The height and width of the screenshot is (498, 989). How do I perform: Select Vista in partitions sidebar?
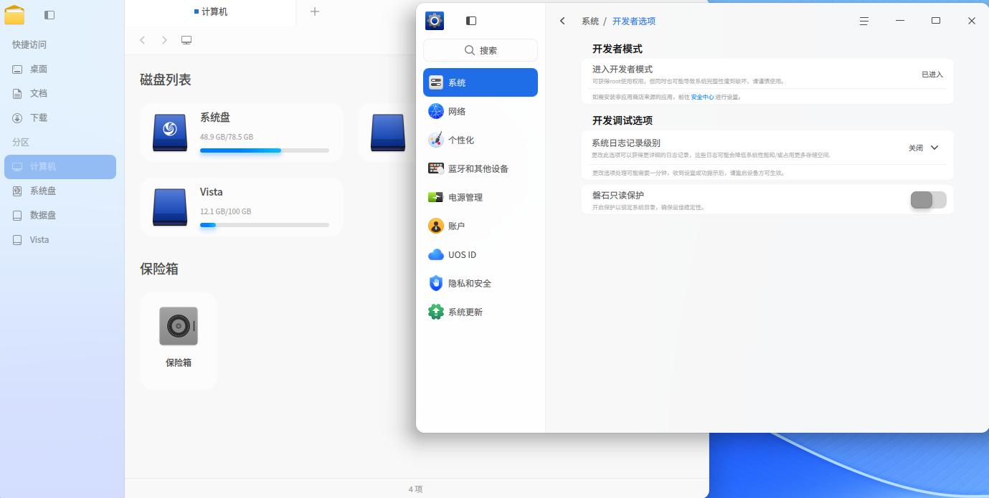tap(60, 239)
